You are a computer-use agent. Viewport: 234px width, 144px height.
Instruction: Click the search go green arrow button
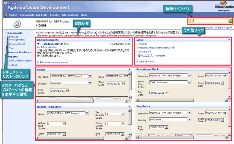click(230, 21)
